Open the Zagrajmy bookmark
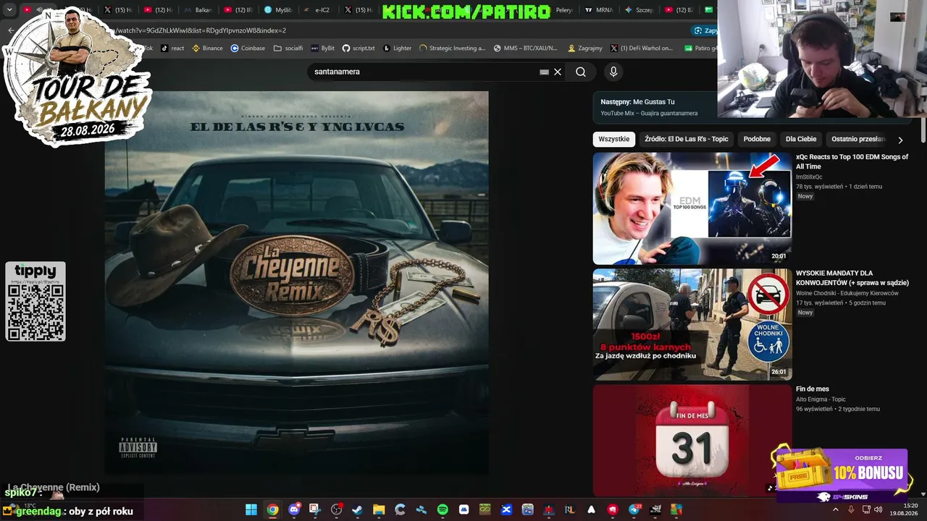 click(x=585, y=48)
